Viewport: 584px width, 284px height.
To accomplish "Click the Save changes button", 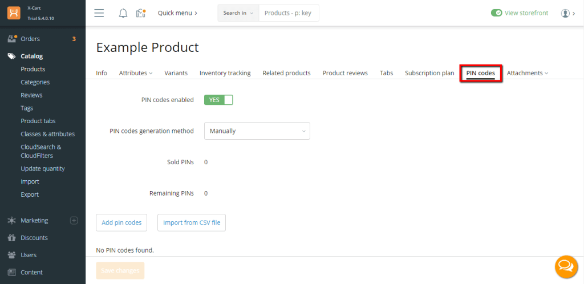I will (120, 271).
